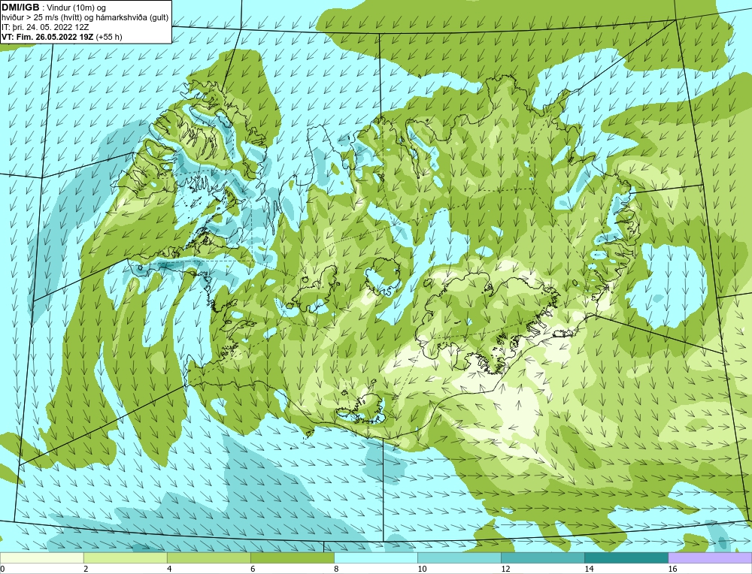Click the legend label '16'

672,569
